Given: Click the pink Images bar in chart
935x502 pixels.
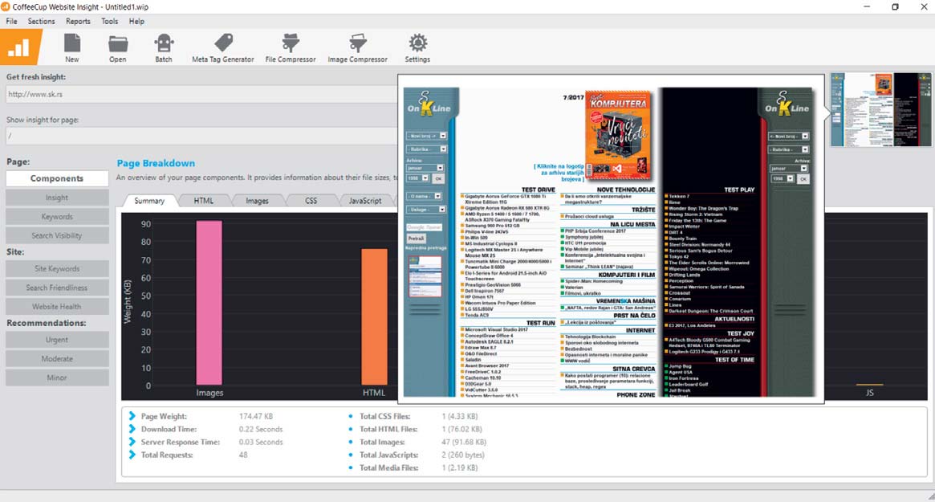Looking at the screenshot, I should coord(209,304).
